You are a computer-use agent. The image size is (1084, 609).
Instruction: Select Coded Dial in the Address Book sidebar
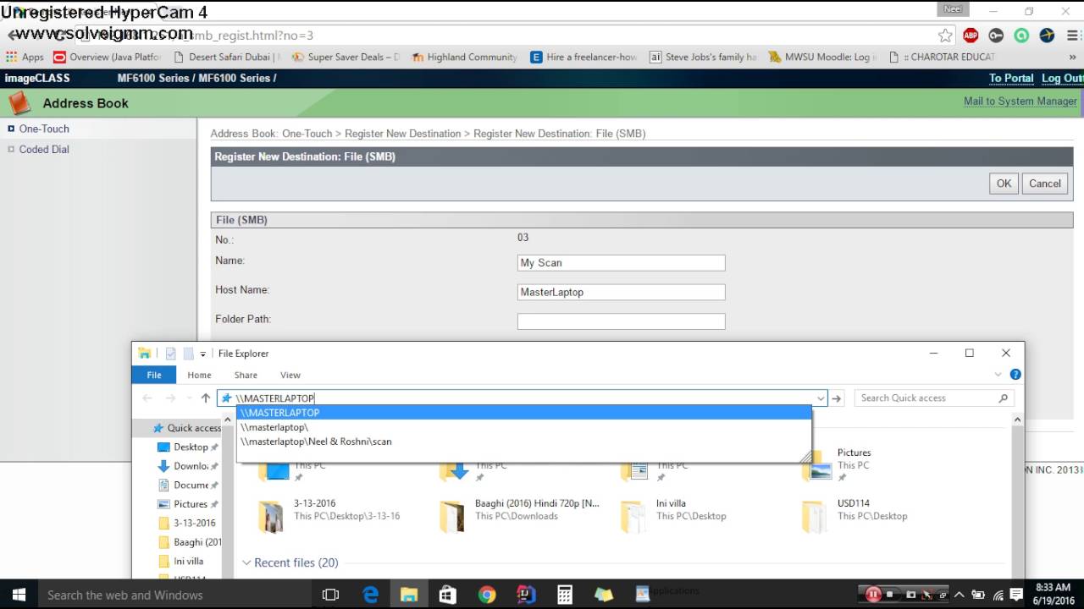[x=44, y=149]
